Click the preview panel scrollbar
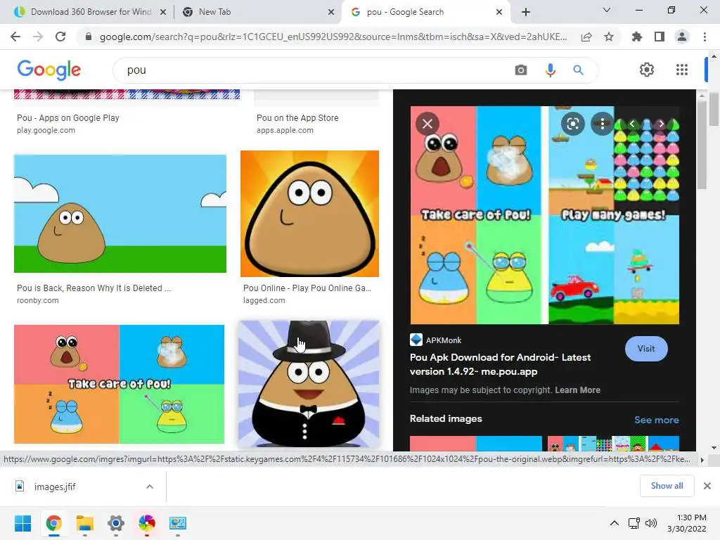This screenshot has height=540, width=720. click(702, 146)
